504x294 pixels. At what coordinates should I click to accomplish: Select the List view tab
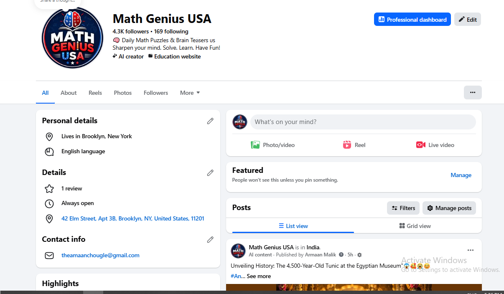293,226
